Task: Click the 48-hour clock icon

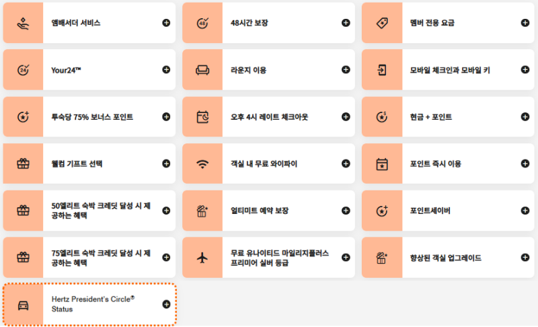Action: tap(202, 23)
